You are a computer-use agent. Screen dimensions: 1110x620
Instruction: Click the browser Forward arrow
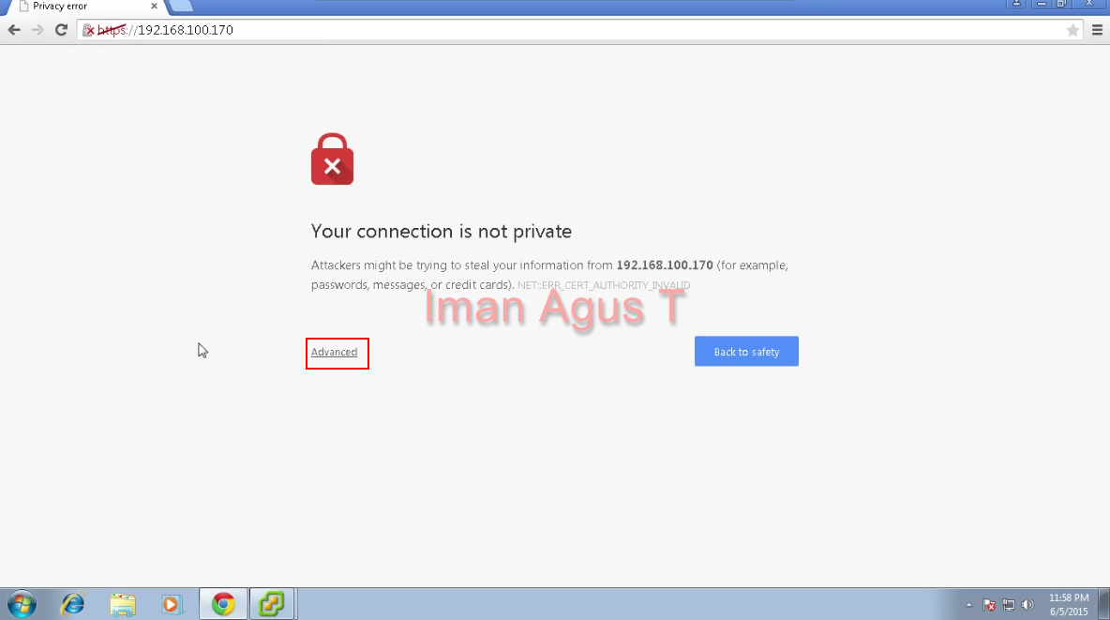click(x=37, y=30)
